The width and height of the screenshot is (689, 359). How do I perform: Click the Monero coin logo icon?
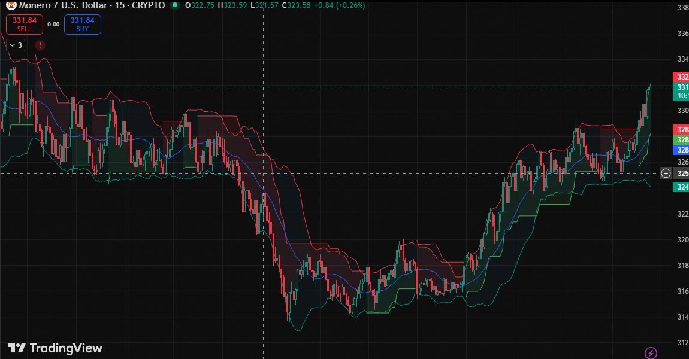point(11,5)
